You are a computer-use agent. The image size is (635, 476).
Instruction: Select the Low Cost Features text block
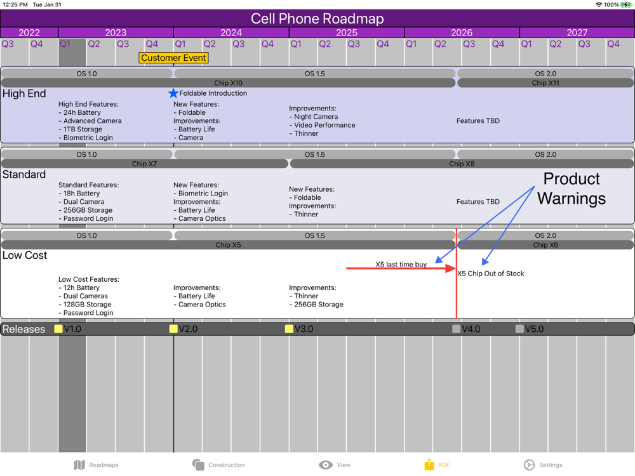coord(88,296)
